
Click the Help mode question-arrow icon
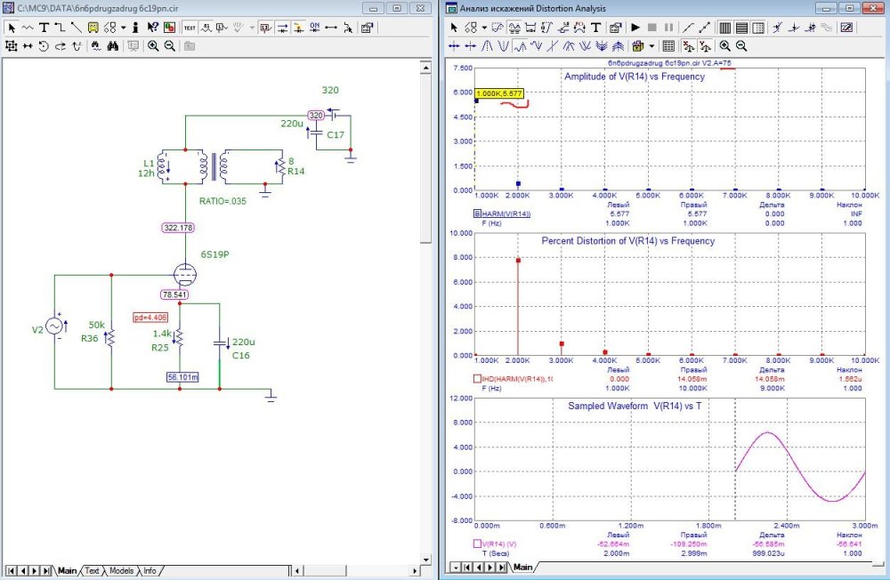tap(152, 28)
